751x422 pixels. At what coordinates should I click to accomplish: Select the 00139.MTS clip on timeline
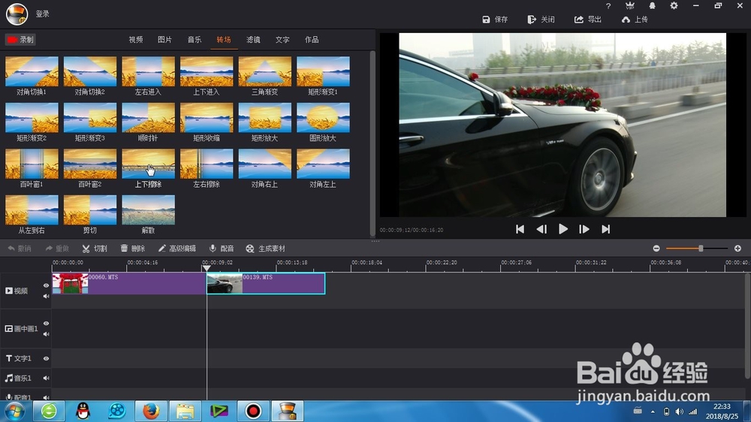point(266,283)
